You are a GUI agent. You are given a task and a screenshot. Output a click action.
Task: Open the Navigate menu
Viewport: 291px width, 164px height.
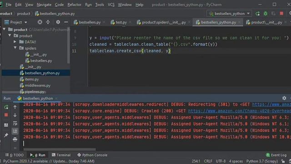44,5
